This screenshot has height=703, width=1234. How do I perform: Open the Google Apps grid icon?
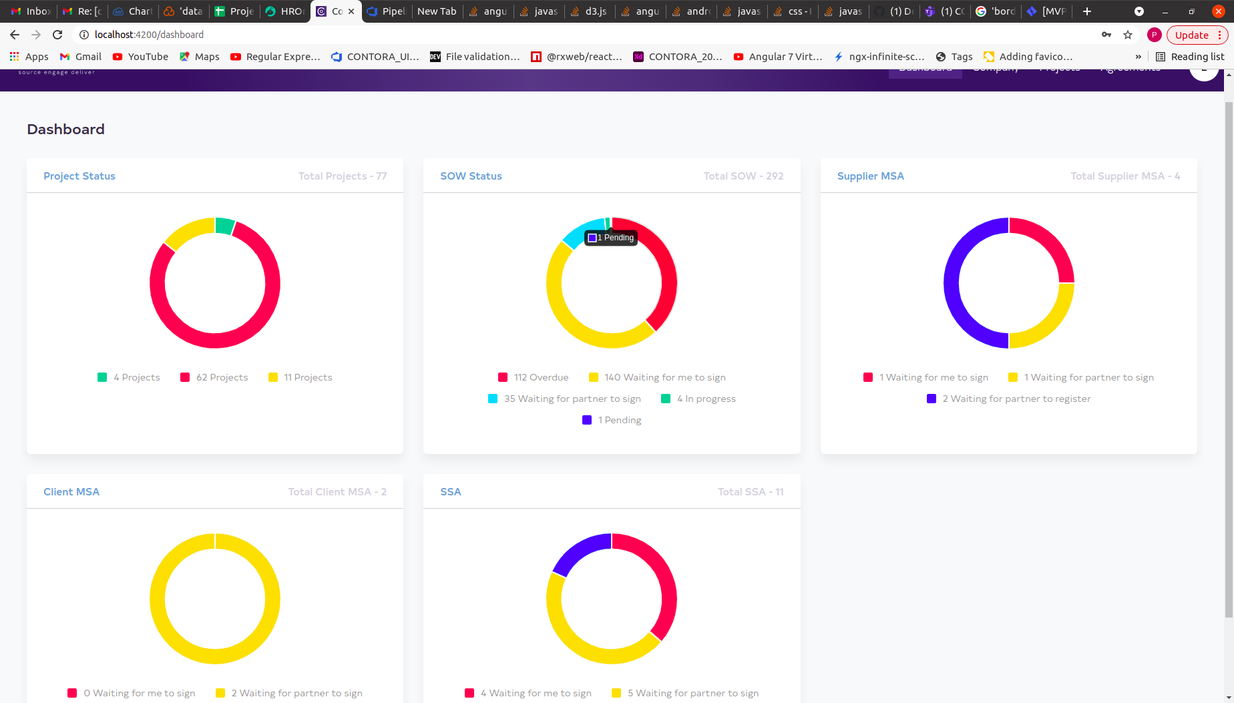pyautogui.click(x=14, y=56)
